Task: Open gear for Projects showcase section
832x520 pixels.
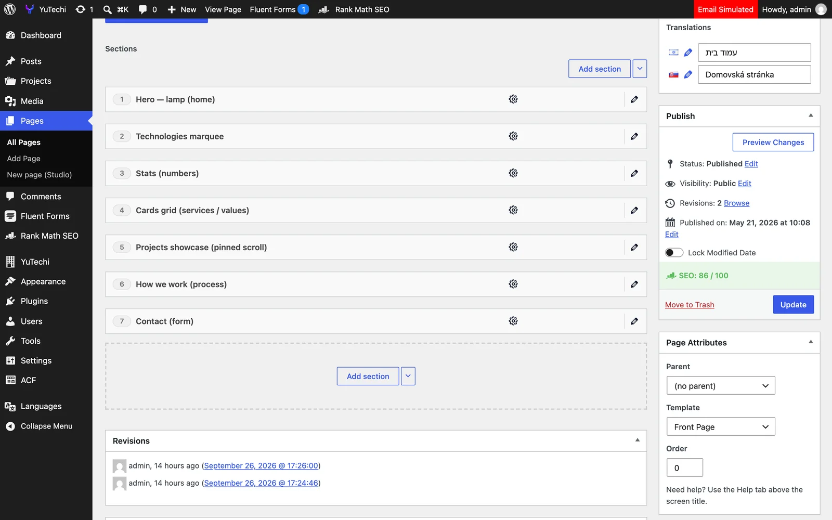Action: pyautogui.click(x=513, y=247)
